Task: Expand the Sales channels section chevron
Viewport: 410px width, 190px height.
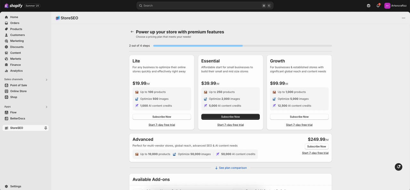Action: coord(46,80)
